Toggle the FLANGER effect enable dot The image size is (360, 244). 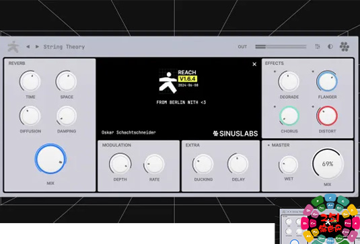tap(313, 71)
